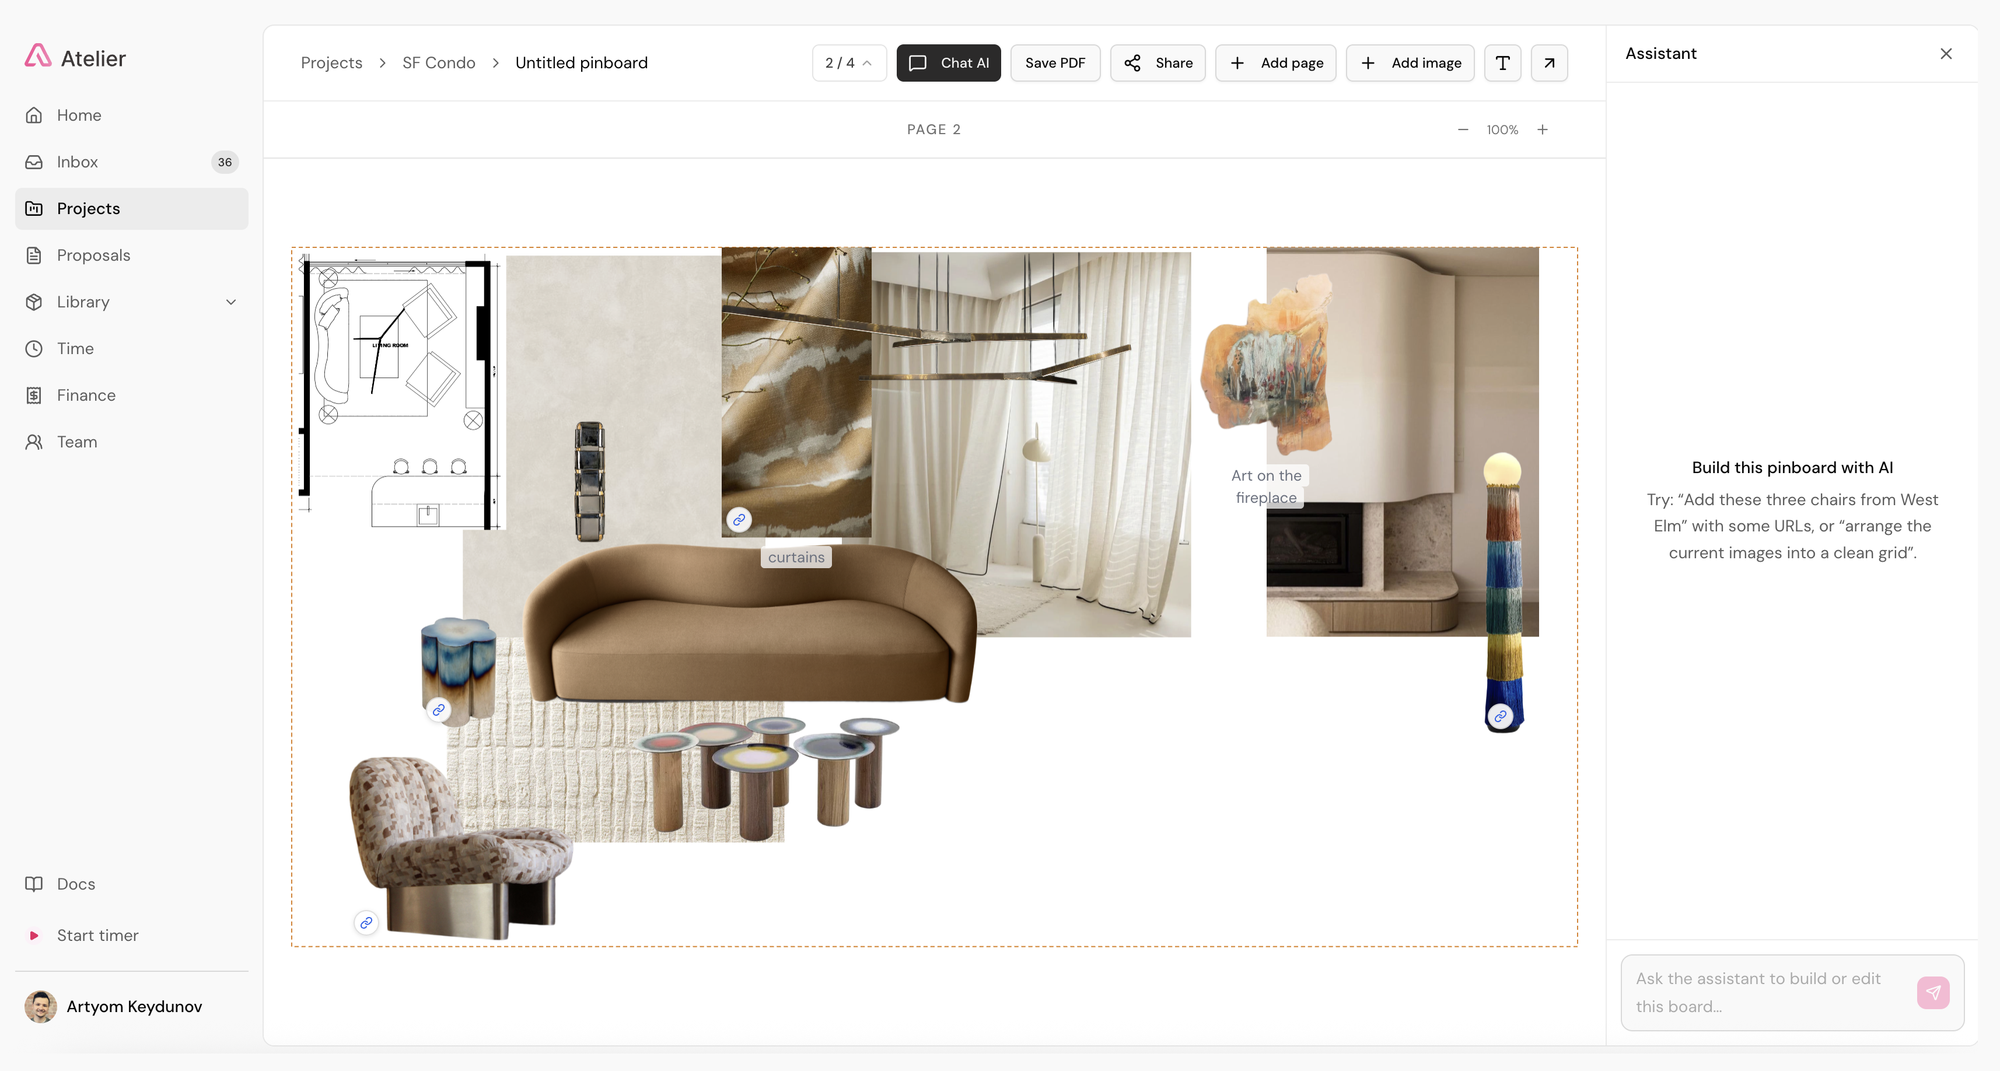Toggle the Chat AI panel button
The image size is (2000, 1071).
[x=948, y=63]
